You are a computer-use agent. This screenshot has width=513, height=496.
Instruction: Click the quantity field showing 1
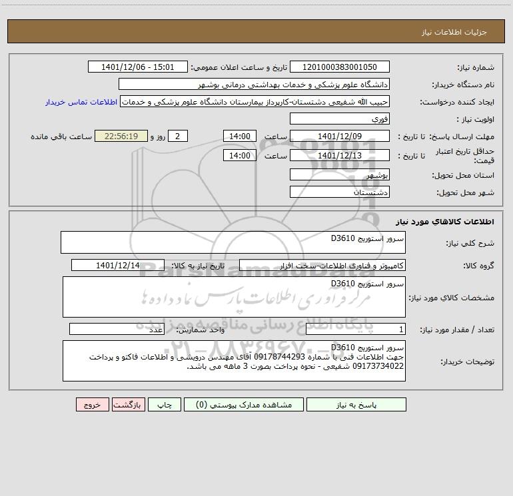click(x=356, y=330)
